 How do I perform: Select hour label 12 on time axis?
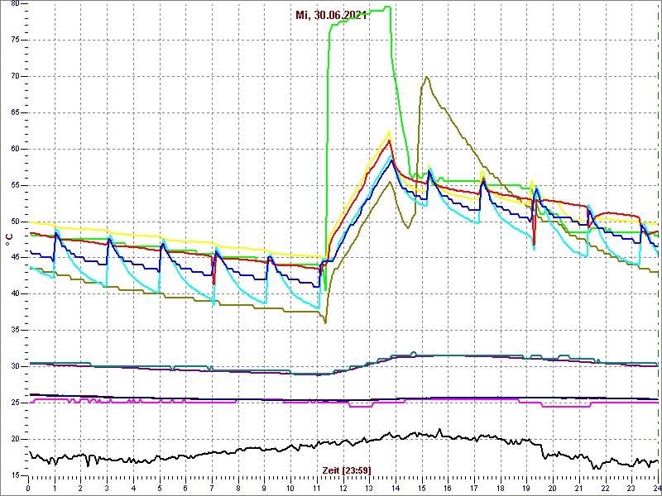coord(343,488)
